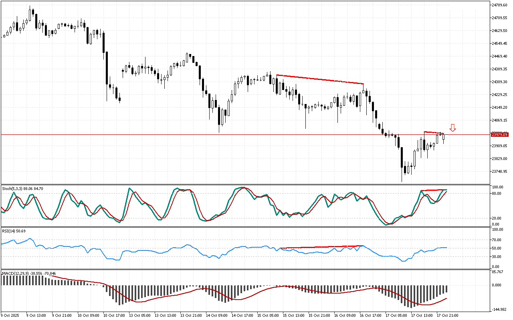Click the 80.00 level on Stochastic scale
This screenshot has height=320, width=513.
[497, 194]
